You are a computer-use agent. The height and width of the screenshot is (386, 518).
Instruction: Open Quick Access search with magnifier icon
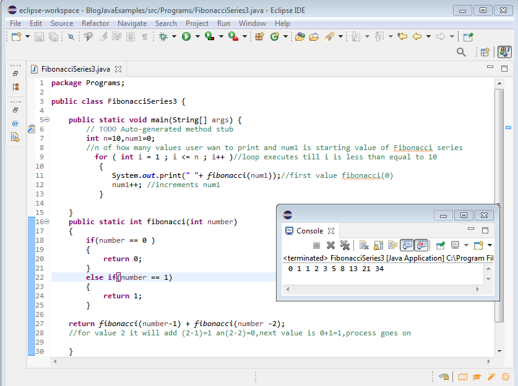(x=461, y=52)
